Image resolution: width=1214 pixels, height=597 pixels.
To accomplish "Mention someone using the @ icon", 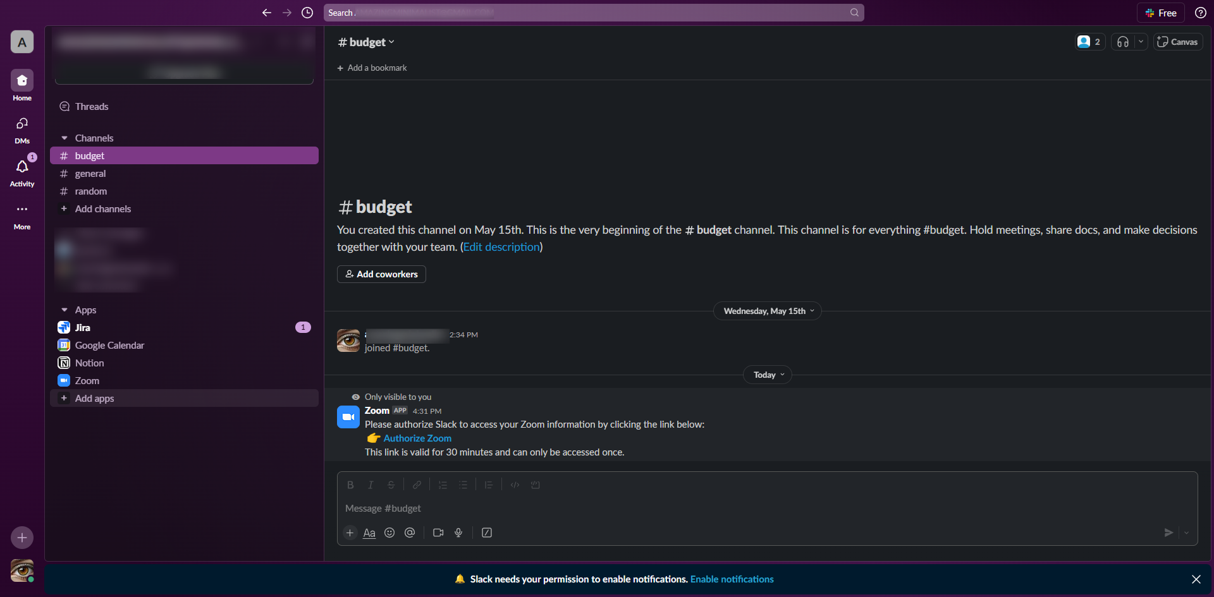I will 410,533.
